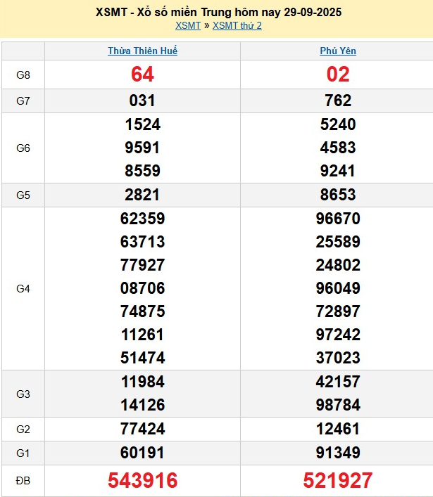Select the G6 number 9591
Screen dimensions: 433x497
[x=142, y=148]
